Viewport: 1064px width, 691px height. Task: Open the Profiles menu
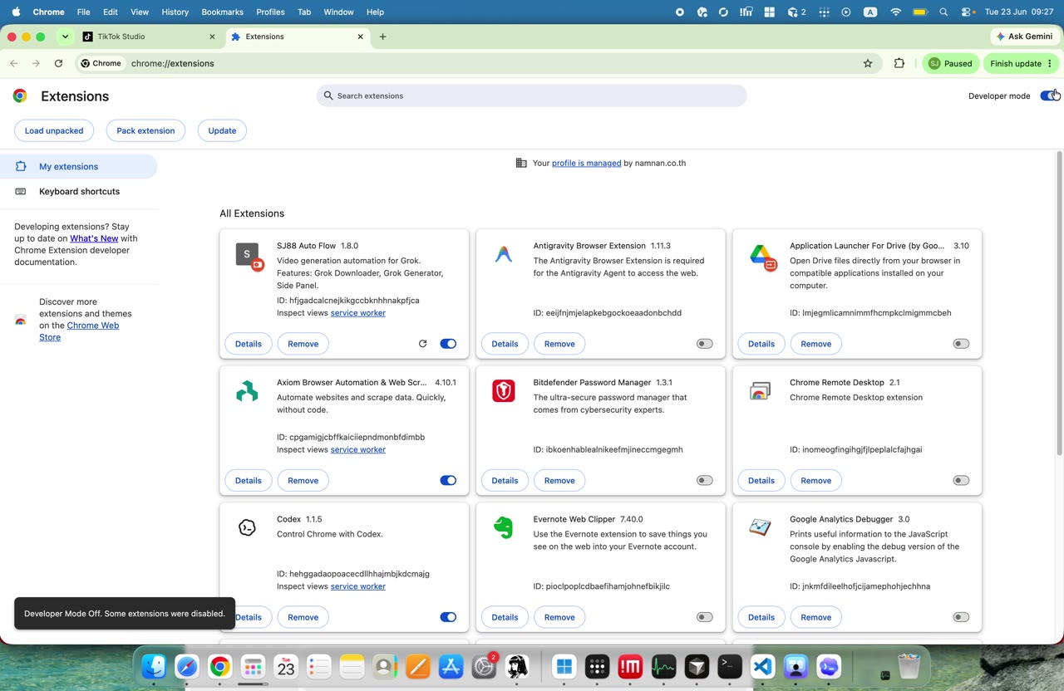(270, 12)
